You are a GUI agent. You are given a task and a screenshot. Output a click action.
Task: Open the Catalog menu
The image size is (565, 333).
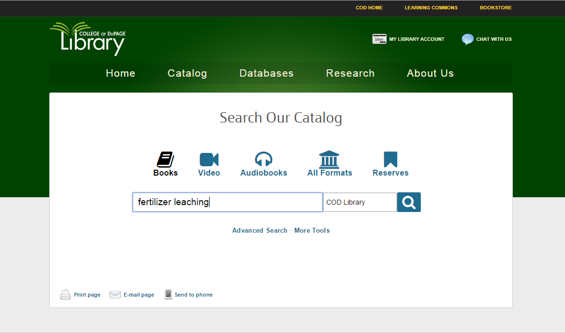187,73
